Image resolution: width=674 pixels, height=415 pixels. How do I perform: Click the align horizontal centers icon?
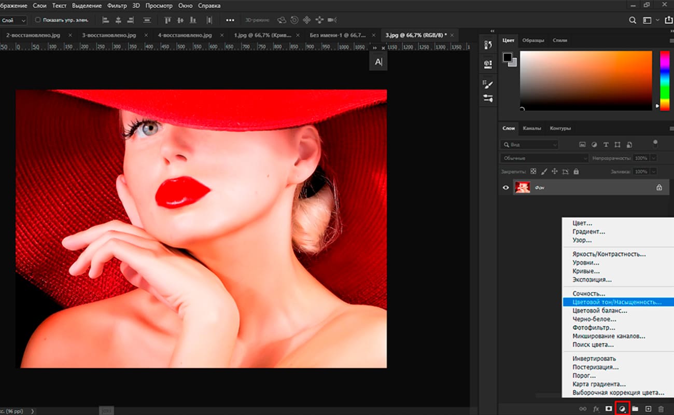coord(118,20)
